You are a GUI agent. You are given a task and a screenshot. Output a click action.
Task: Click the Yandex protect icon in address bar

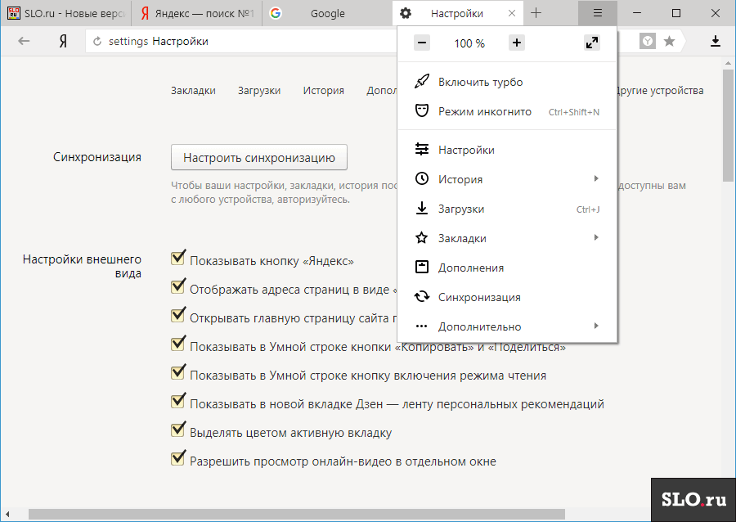[648, 41]
